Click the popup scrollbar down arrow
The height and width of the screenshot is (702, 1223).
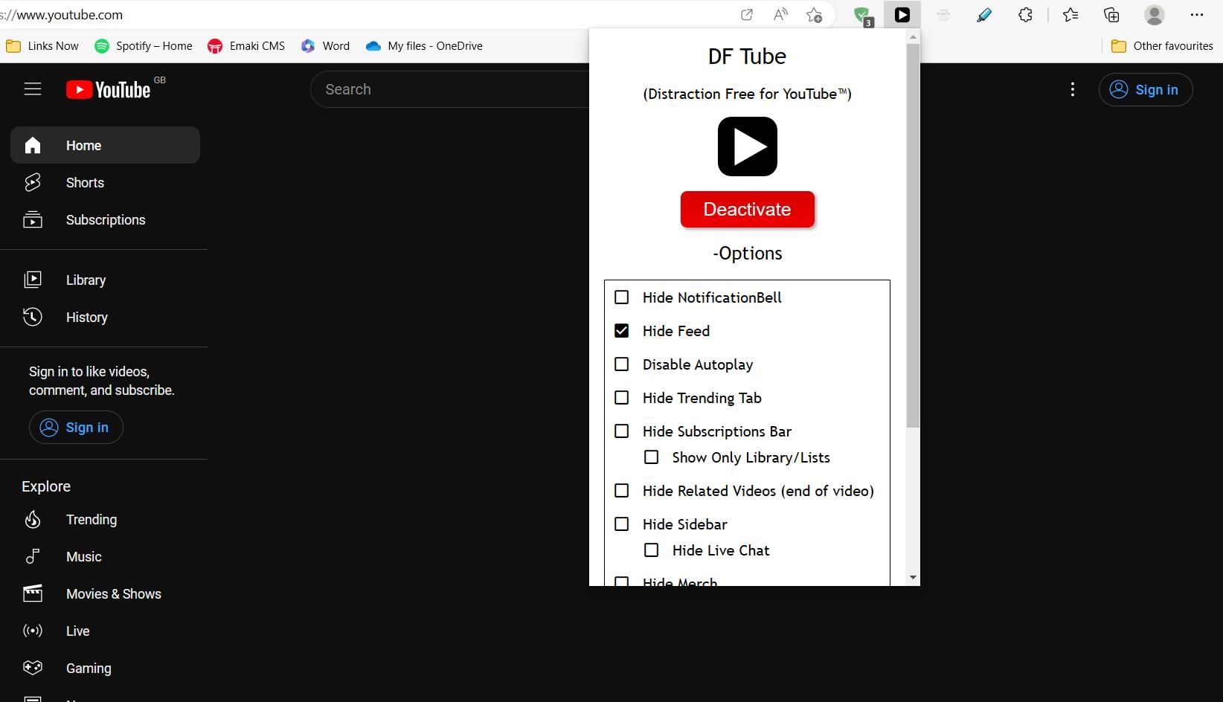(x=913, y=578)
